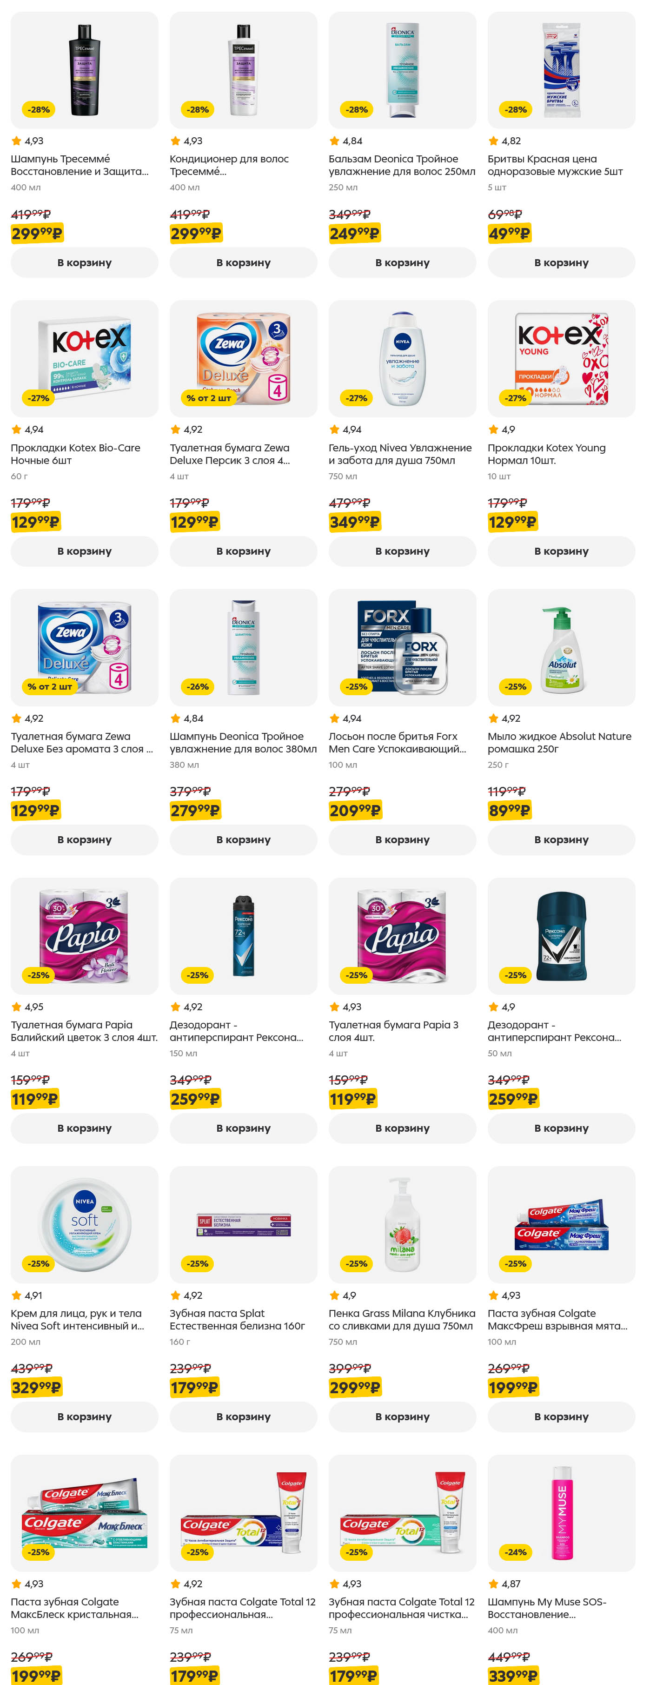
Task: Open the Colgate МаксБлеск toothpaste image
Action: 84,1512
